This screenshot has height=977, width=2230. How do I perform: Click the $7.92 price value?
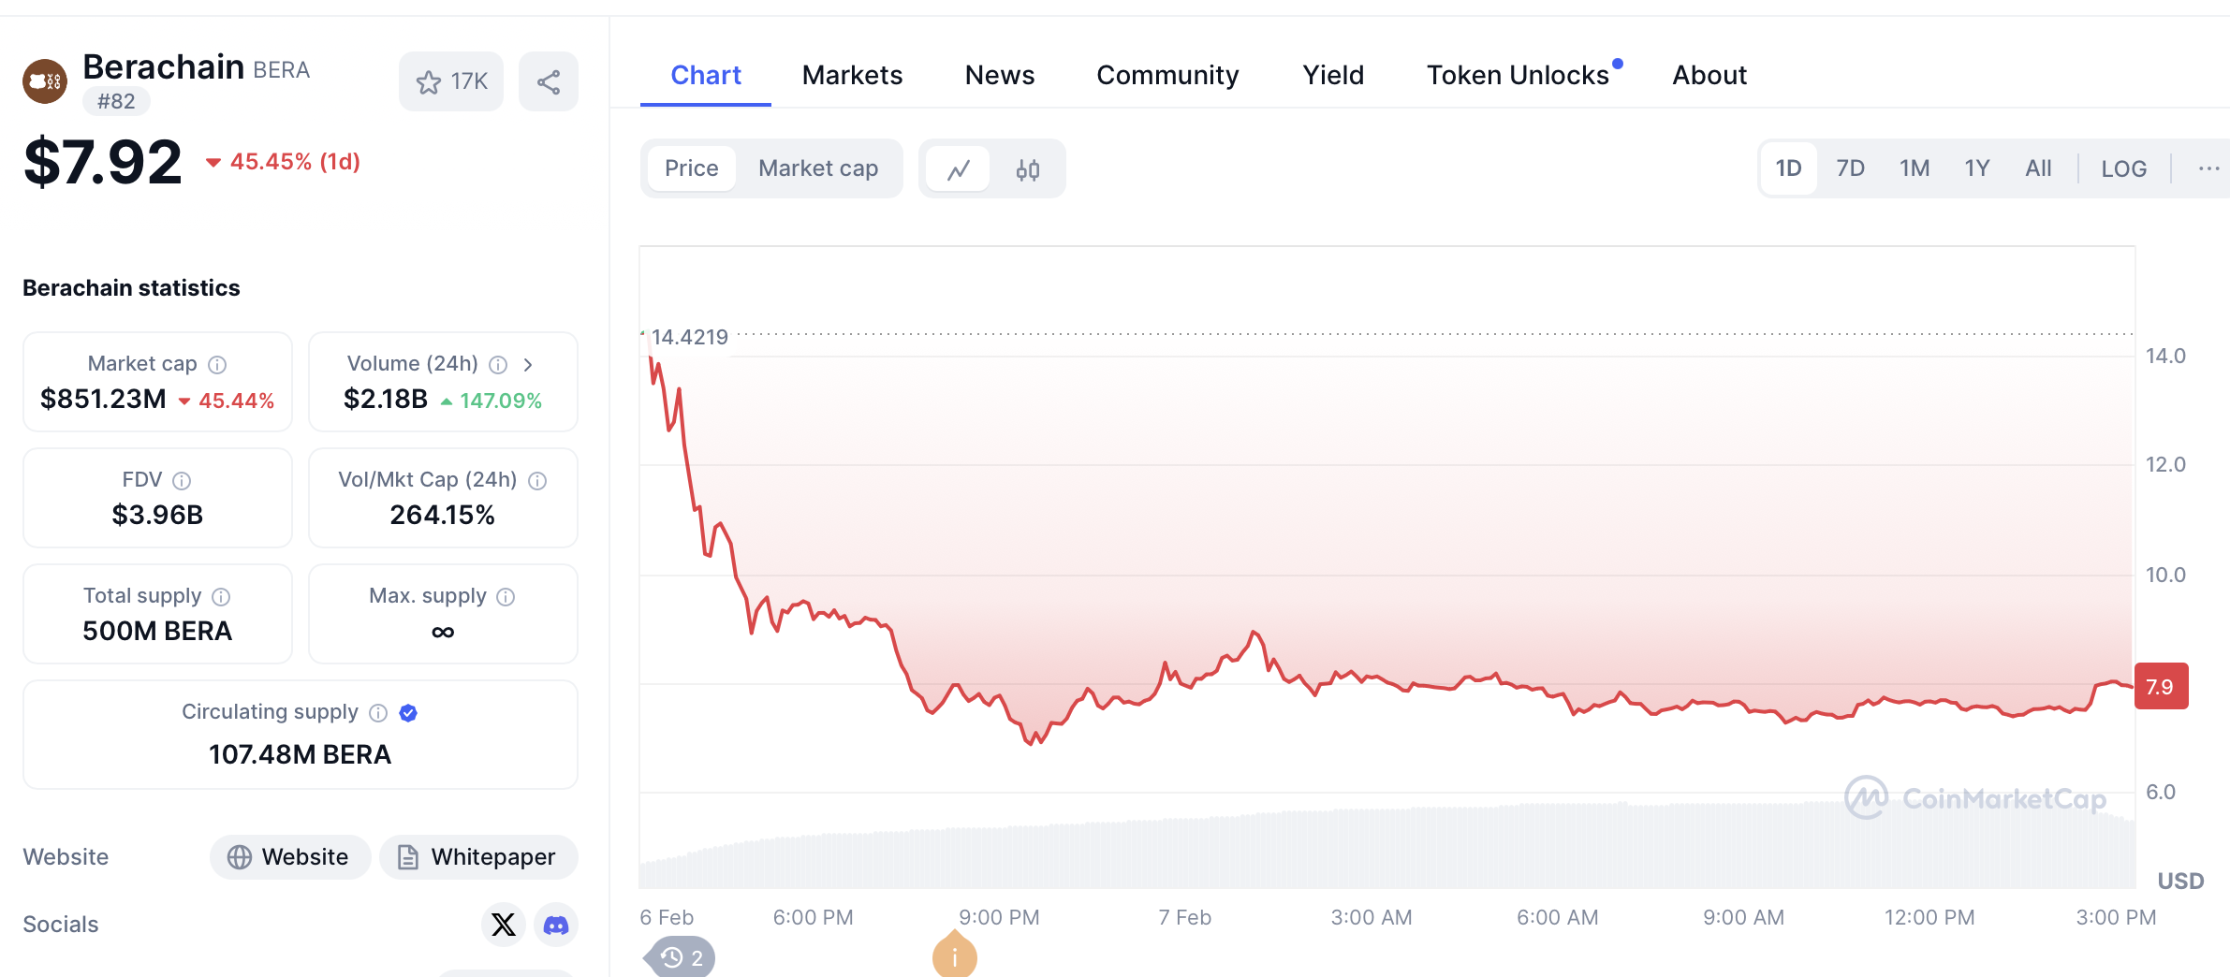click(103, 162)
